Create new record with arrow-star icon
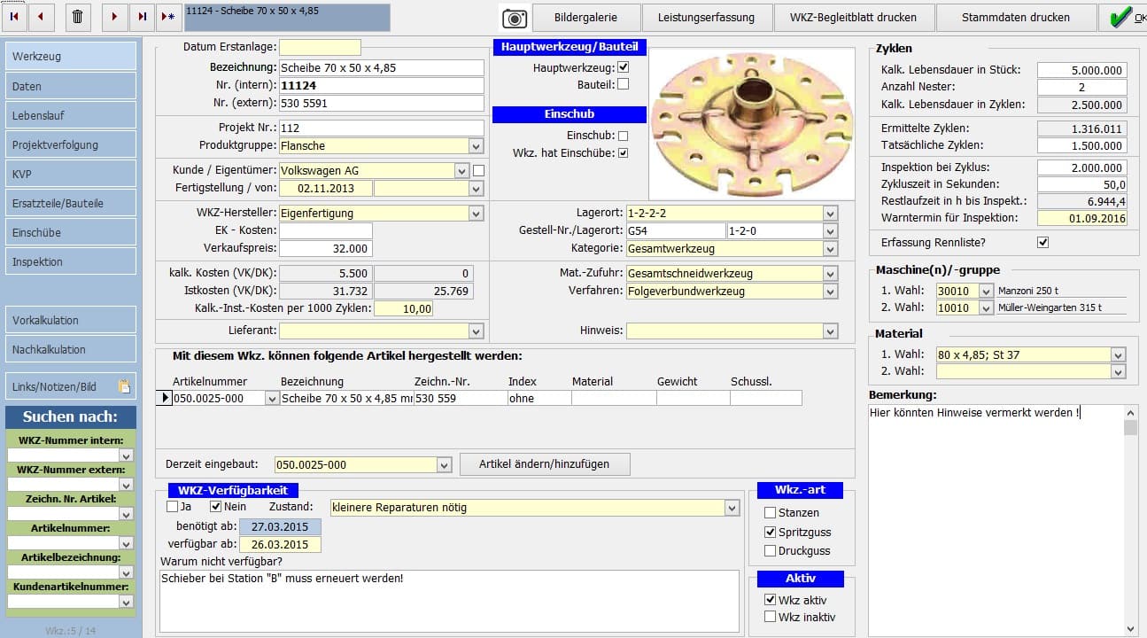Viewport: 1147px width, 638px height. [x=167, y=16]
